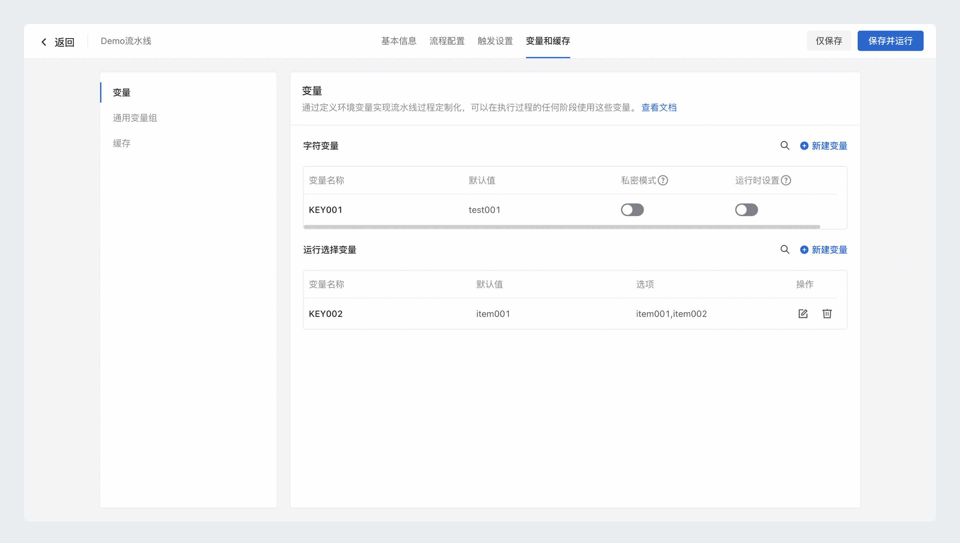Edit the KEY002 variable
The height and width of the screenshot is (543, 960).
[803, 314]
